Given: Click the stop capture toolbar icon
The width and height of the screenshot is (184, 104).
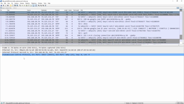Looking at the screenshot, I should pyautogui.click(x=3, y=5).
